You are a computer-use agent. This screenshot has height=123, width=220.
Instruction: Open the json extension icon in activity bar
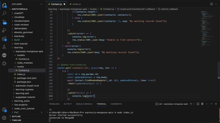4,55
